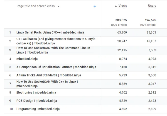The width and height of the screenshot is (167, 116).
Task: Click the sort arrow beside Views
Action: (x=116, y=6)
